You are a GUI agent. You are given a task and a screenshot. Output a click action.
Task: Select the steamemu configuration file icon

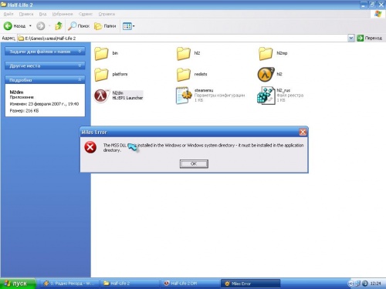pos(184,96)
